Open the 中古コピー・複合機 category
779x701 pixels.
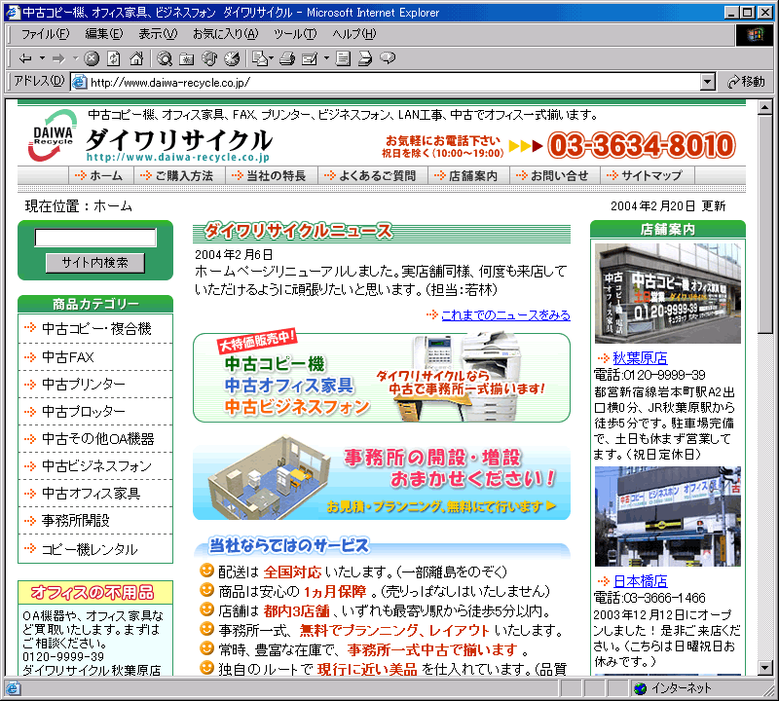95,328
